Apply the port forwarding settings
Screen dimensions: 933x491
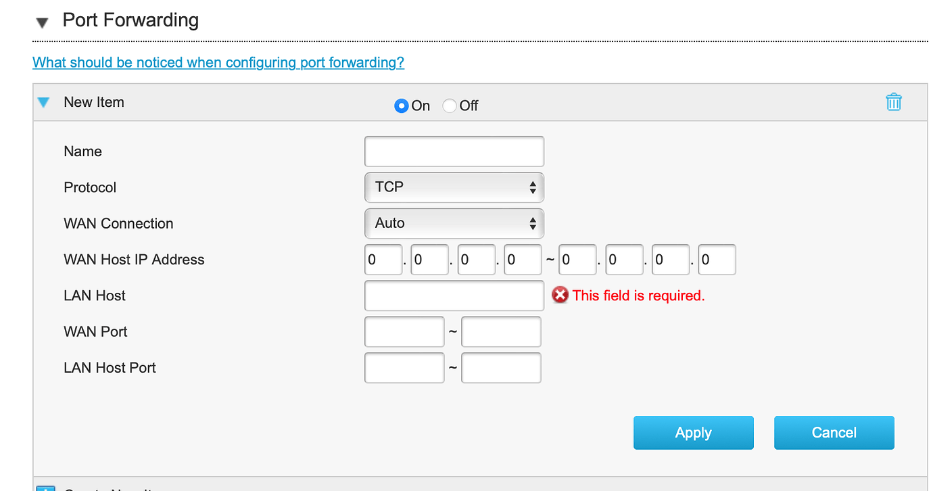pyautogui.click(x=693, y=432)
